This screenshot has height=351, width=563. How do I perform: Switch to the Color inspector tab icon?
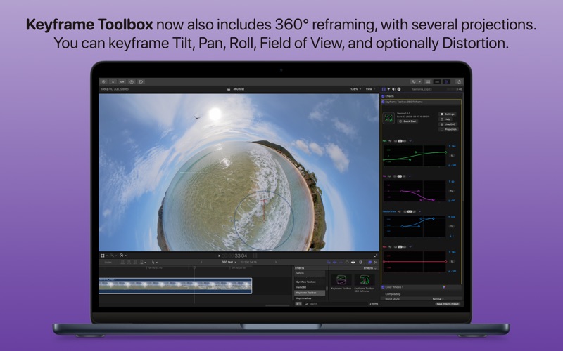[x=388, y=89]
